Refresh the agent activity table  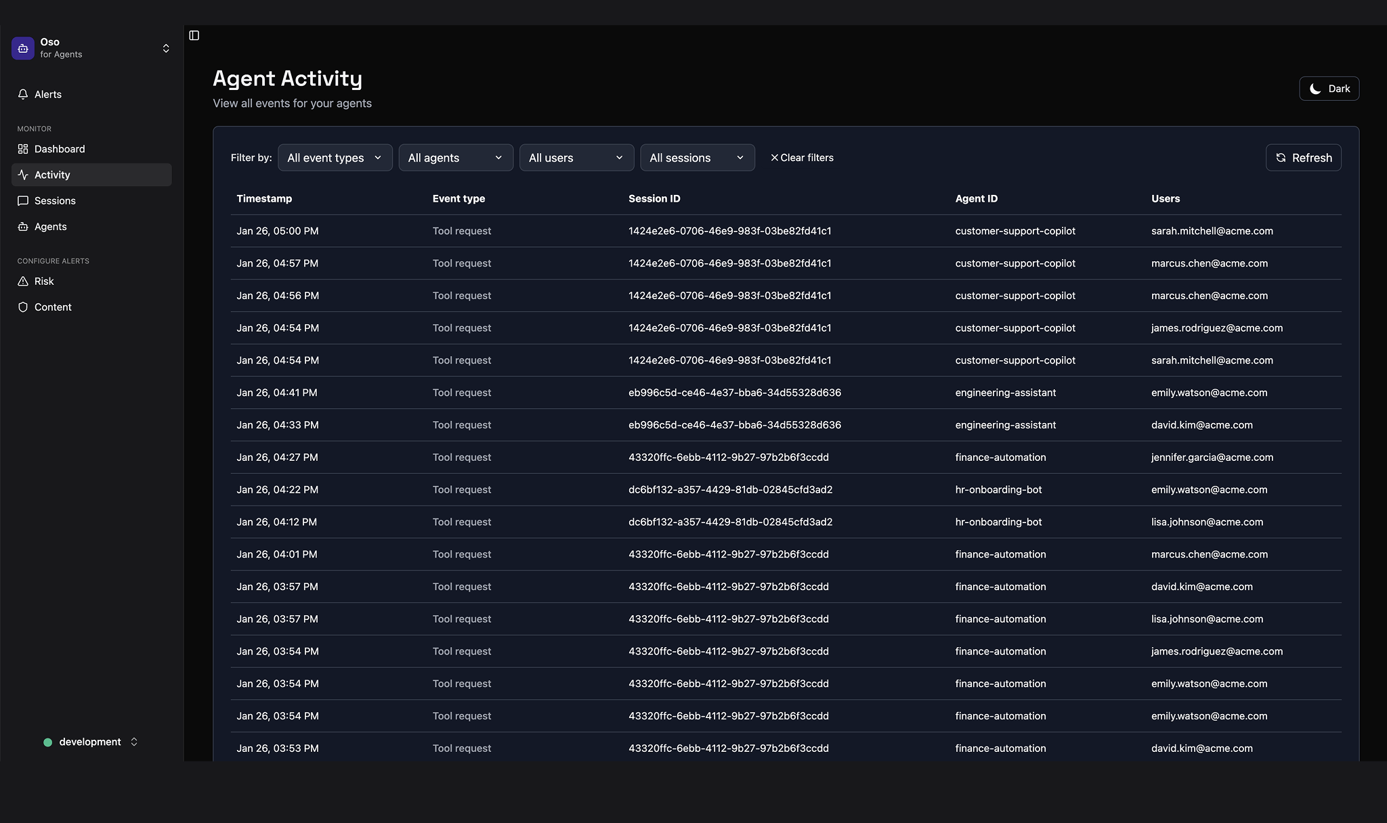click(1302, 157)
